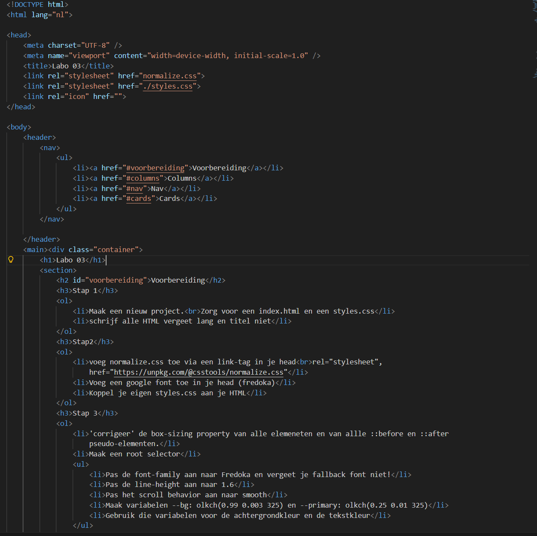Click the 'lang="nl"' attribute text
This screenshot has height=536, width=537.
pos(50,15)
